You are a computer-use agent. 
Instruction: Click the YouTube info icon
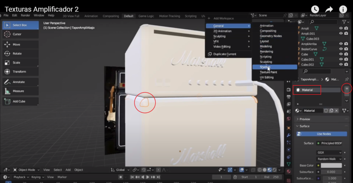343,9
